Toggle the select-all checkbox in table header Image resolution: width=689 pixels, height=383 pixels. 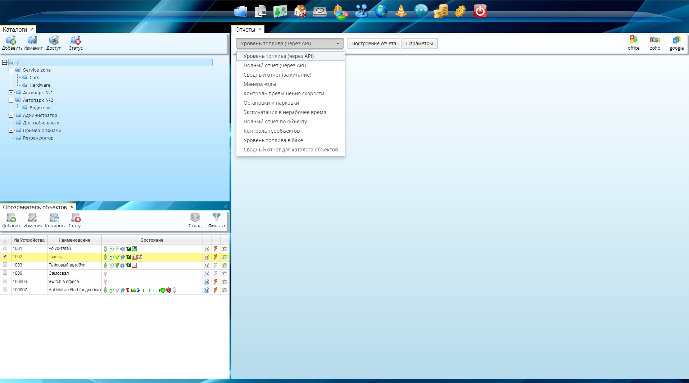pos(5,241)
